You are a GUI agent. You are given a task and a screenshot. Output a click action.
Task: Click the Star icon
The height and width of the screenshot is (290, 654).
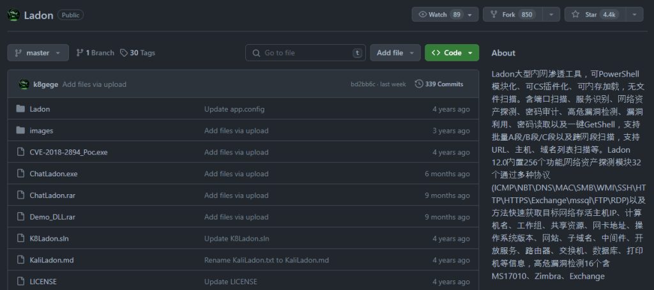coord(575,15)
